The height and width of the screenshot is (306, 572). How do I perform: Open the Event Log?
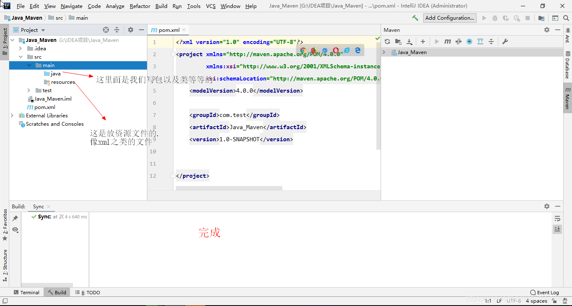click(544, 293)
